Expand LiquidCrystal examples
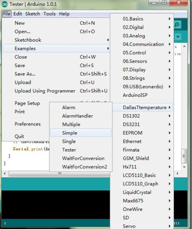The image size is (192, 229). pos(142,192)
